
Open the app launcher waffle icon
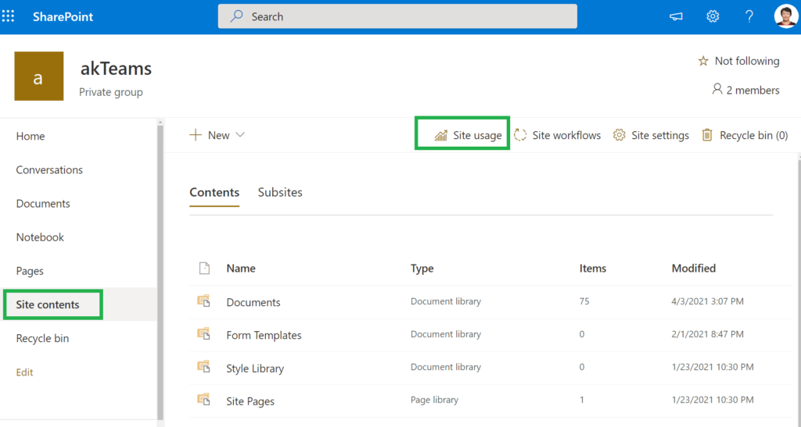tap(8, 16)
